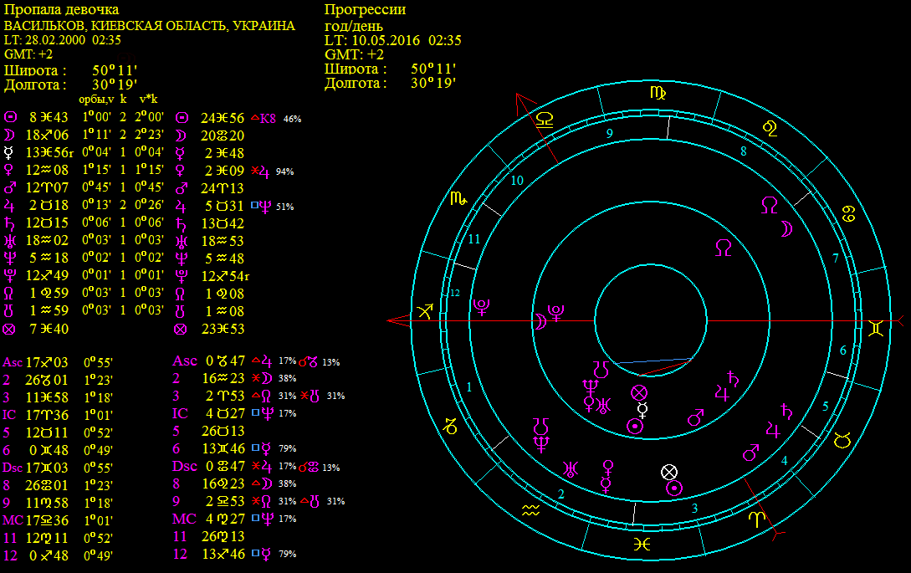Viewport: 911px width, 573px height.
Task: Click red trine K8 aspect on progressed Sun row
Action: (x=263, y=119)
